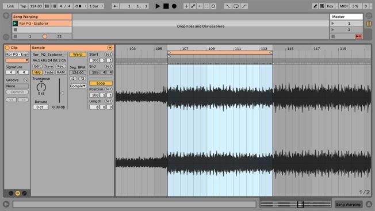375x211 pixels.
Task: Open the Groove None chooser
Action: pyautogui.click(x=17, y=86)
